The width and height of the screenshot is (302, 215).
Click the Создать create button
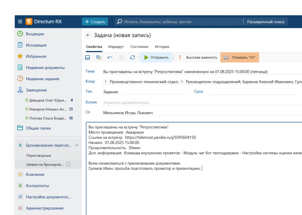coord(95,22)
